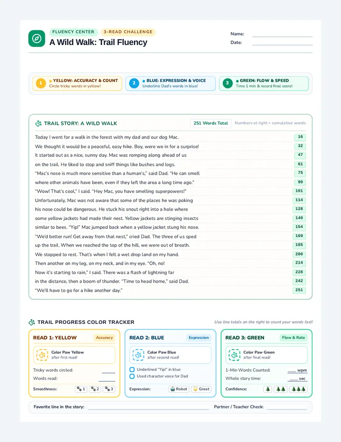Click story line "We'll have to go for a hike another day."
This screenshot has height=442, width=341.
pyautogui.click(x=79, y=290)
